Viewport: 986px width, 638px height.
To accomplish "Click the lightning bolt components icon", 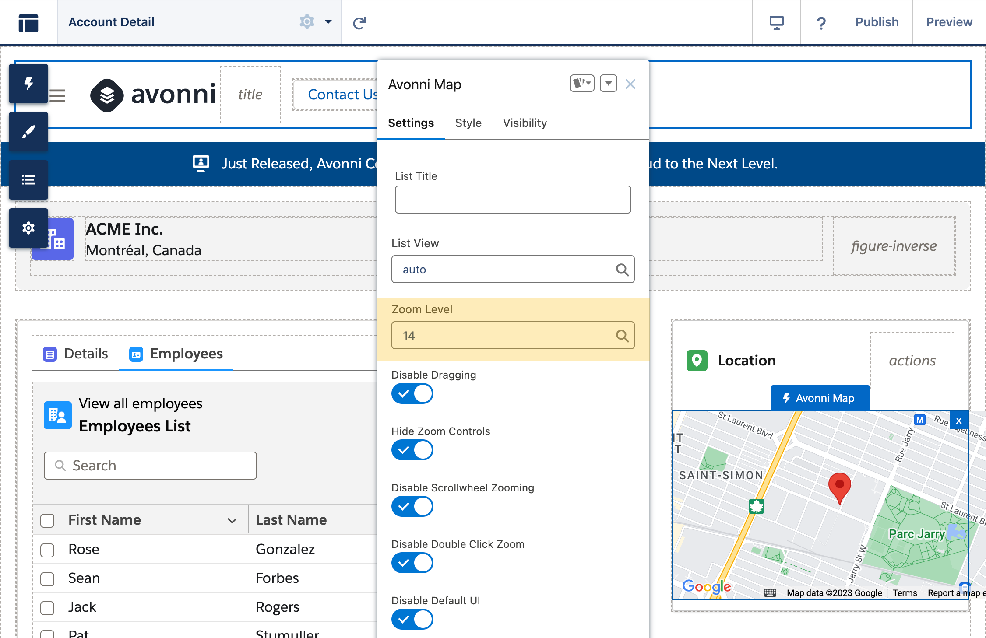I will (28, 84).
